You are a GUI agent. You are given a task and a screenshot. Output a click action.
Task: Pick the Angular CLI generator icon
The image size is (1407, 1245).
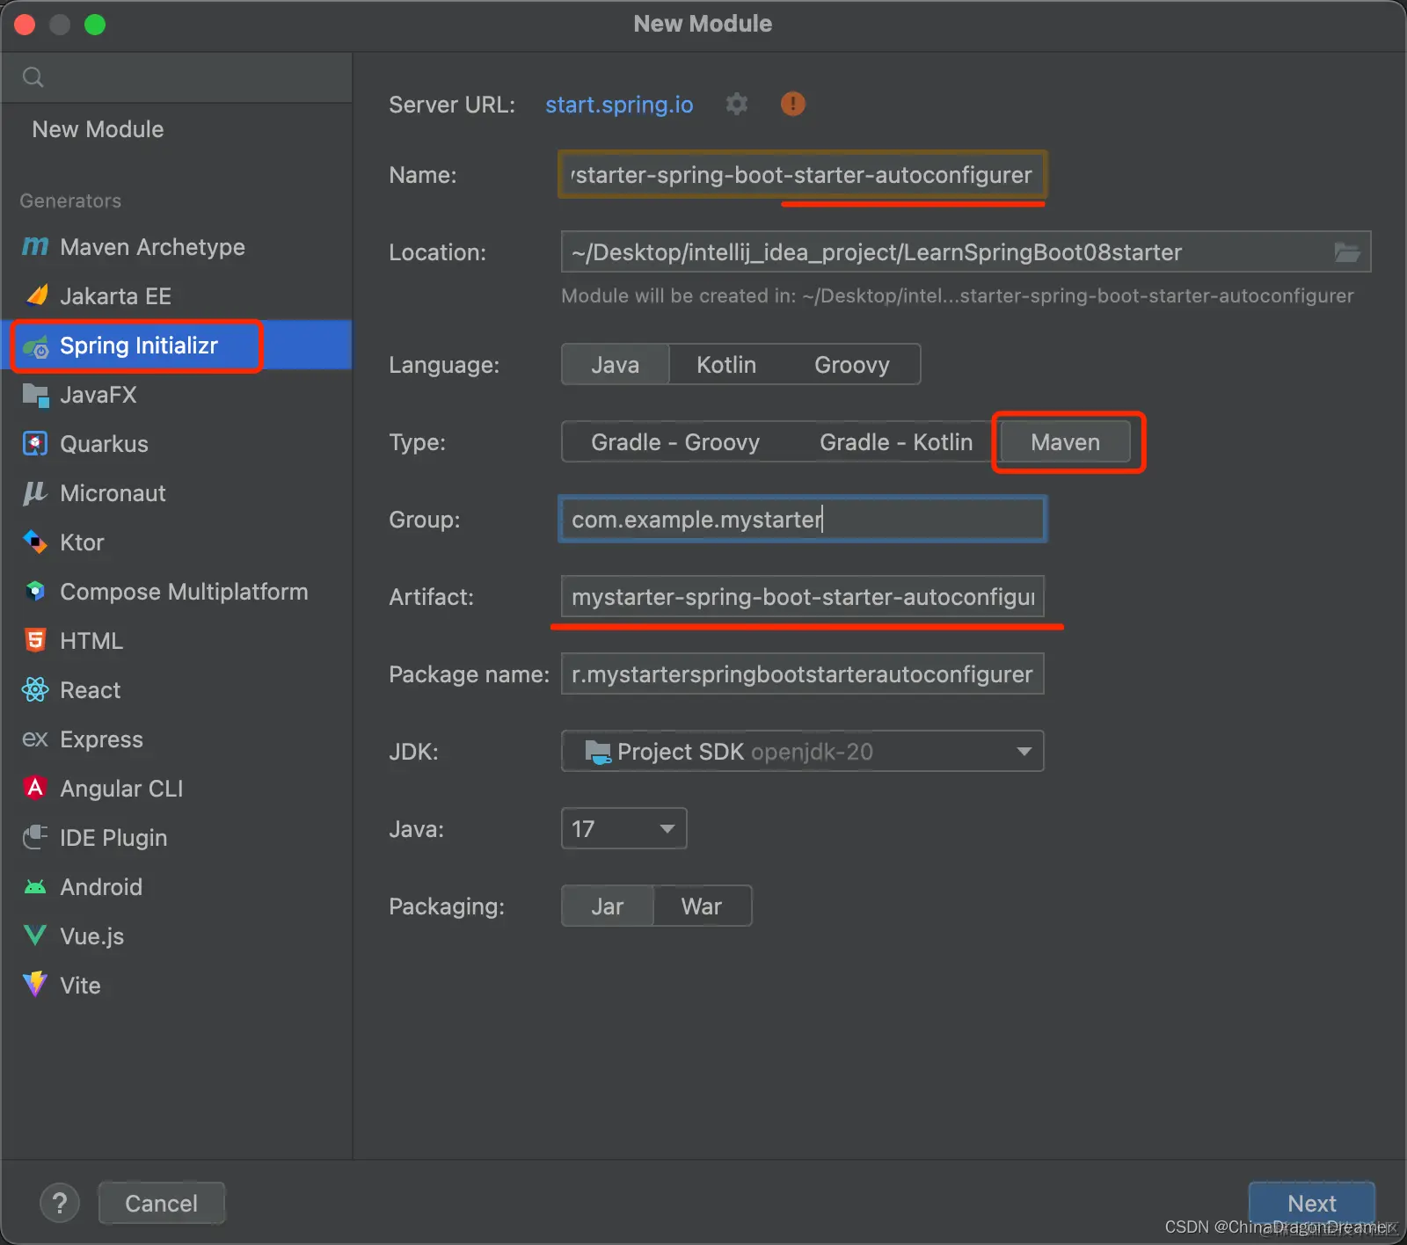click(x=35, y=788)
